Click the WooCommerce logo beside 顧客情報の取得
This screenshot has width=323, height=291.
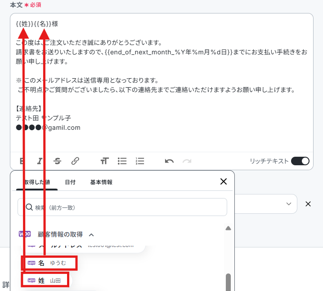click(25, 234)
